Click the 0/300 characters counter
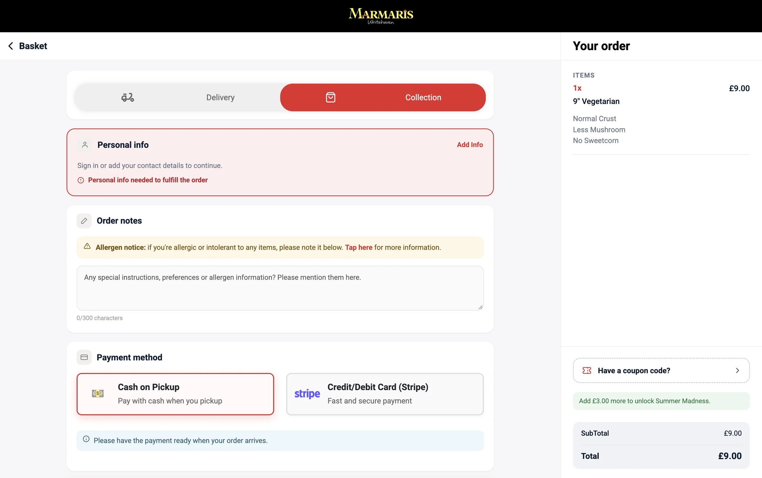This screenshot has height=478, width=762. [99, 318]
